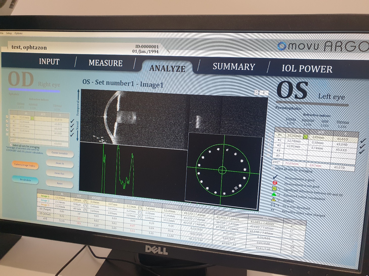Screen dimensions: 369x276
Task: Click the OS average AL value 22.65mm
Action: [292, 163]
